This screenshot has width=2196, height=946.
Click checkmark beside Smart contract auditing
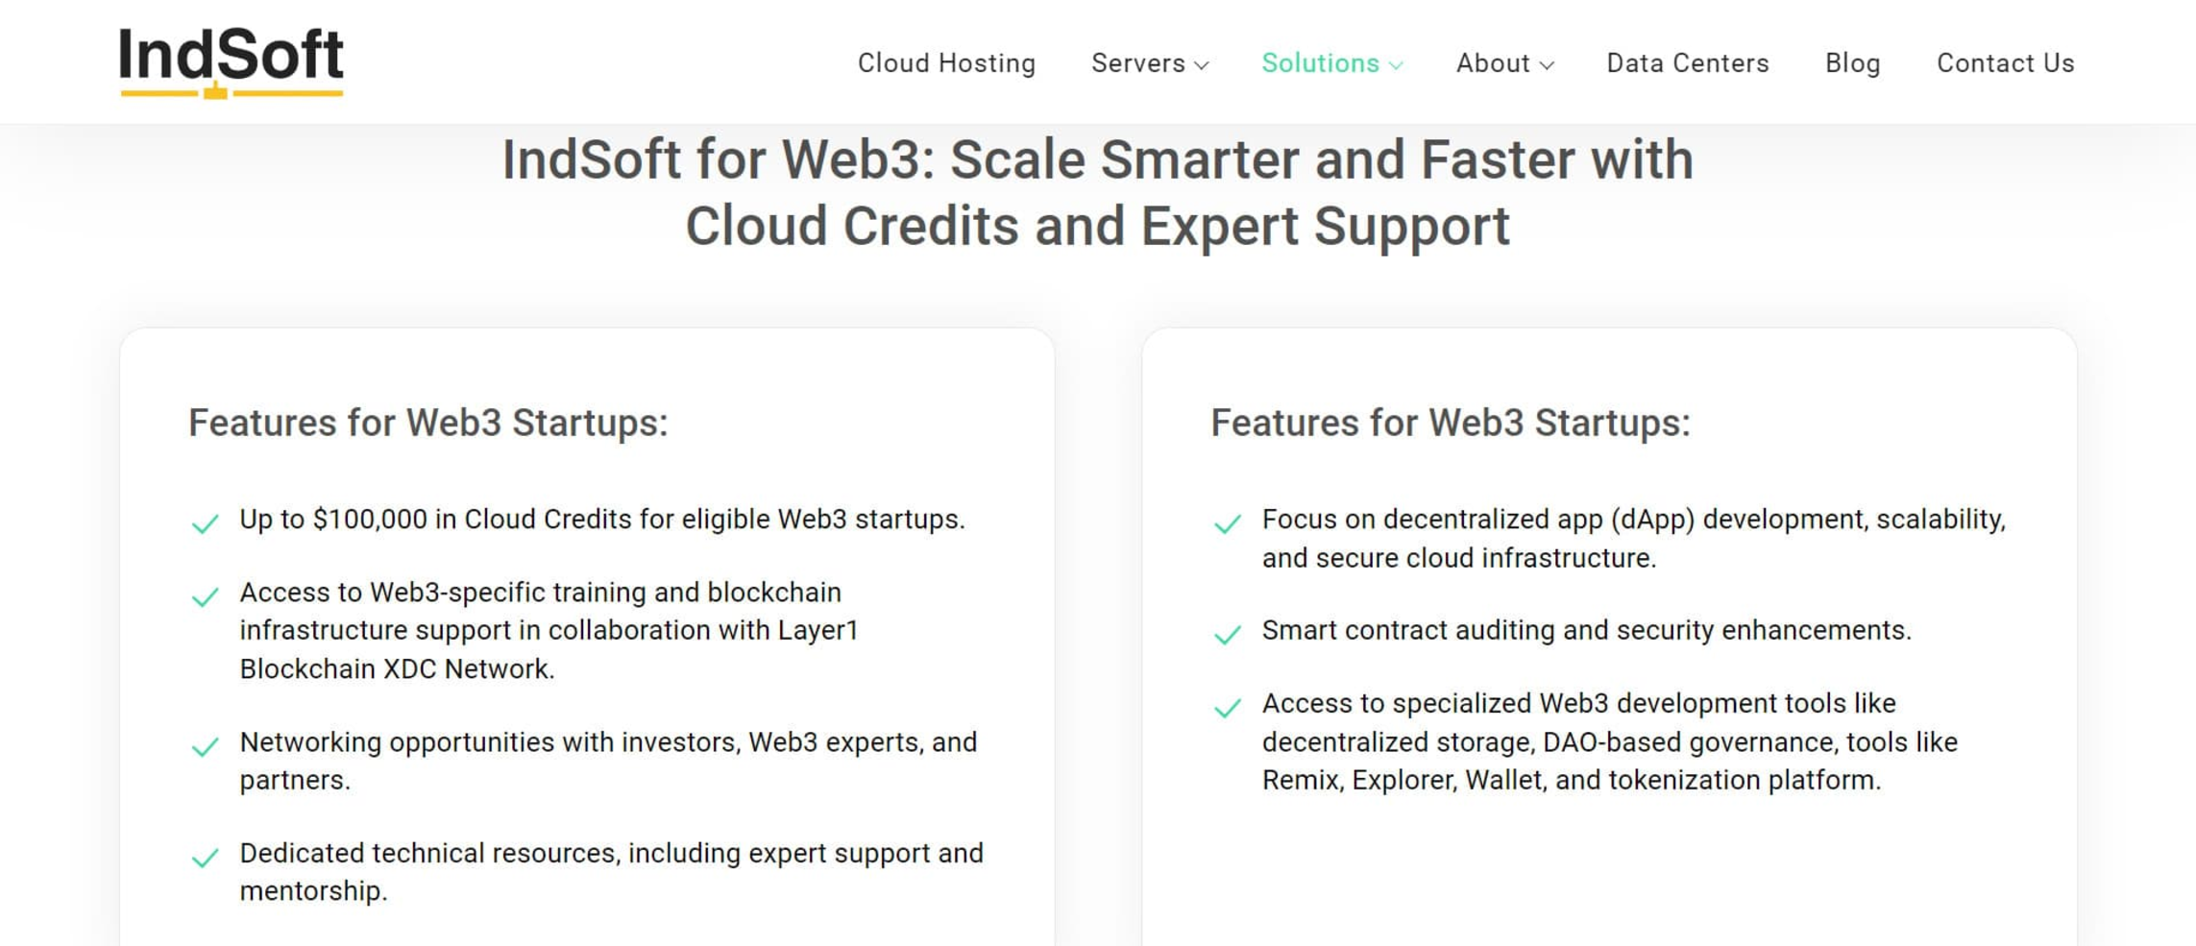pos(1227,635)
